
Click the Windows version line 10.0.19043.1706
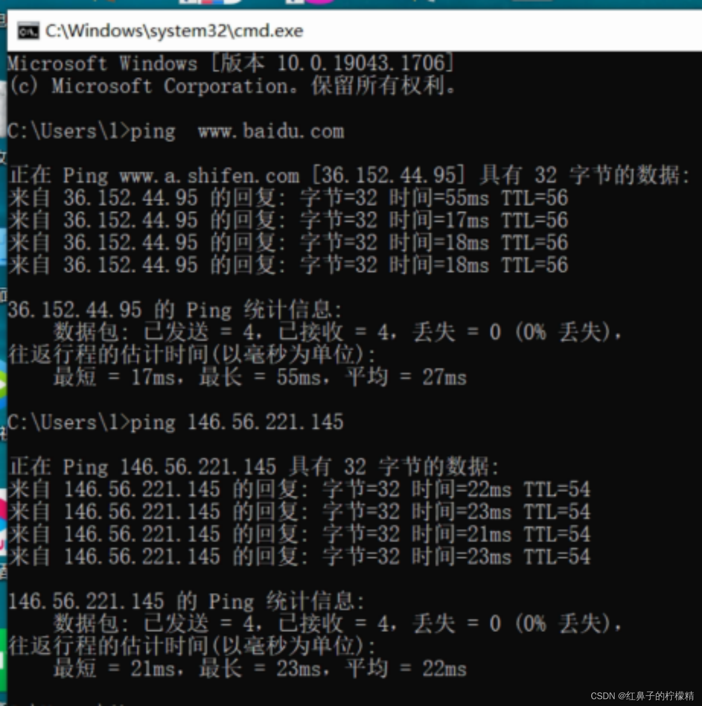point(231,63)
